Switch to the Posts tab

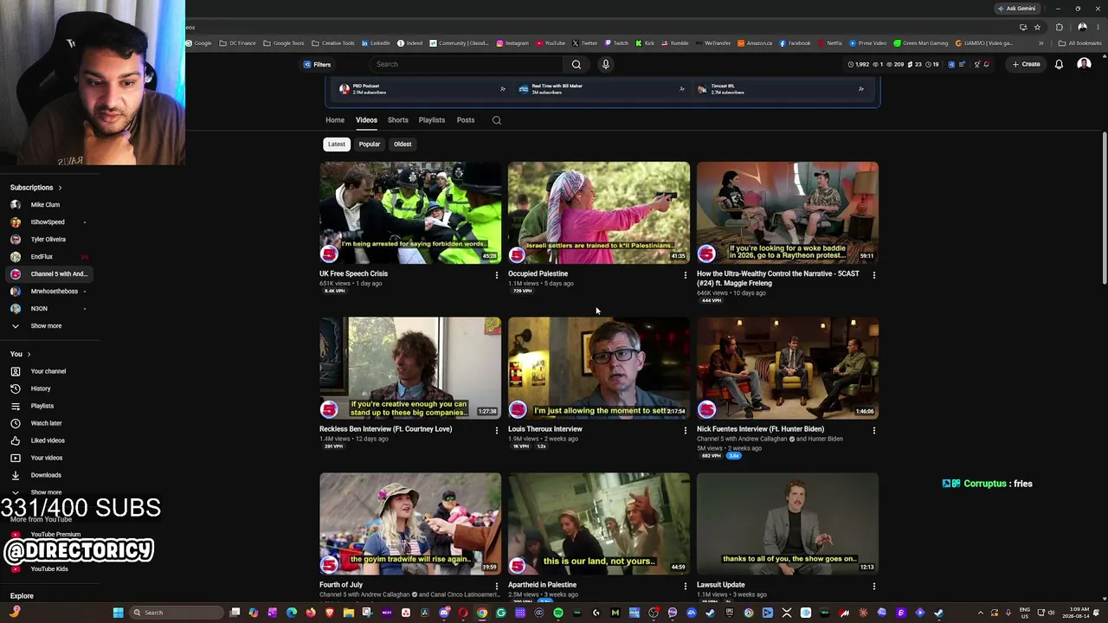click(466, 120)
